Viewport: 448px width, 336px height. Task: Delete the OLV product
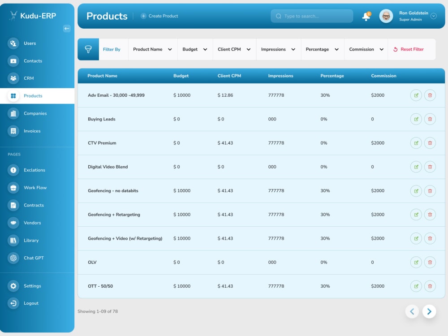coord(430,262)
